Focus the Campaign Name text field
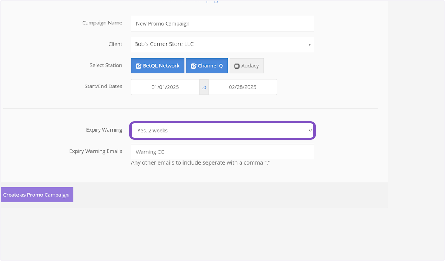Viewport: 445px width, 261px height. tap(222, 23)
